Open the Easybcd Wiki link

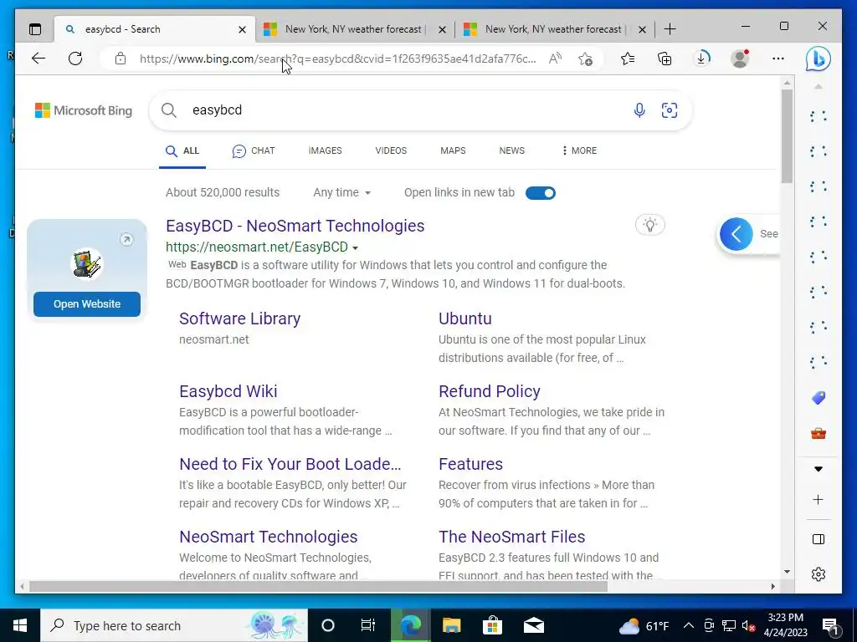(228, 391)
